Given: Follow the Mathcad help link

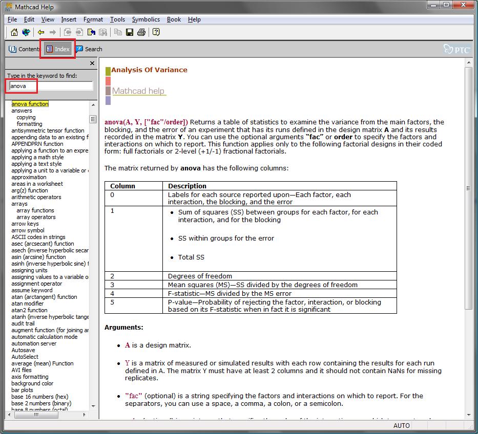Looking at the screenshot, I should click(138, 91).
